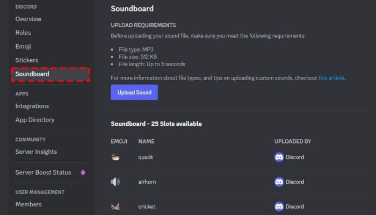Click the cricket emoji icon
376x215 pixels.
[115, 206]
